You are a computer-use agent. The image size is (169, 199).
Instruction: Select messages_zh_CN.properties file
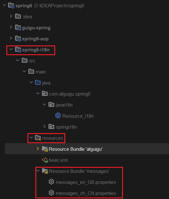point(86,193)
